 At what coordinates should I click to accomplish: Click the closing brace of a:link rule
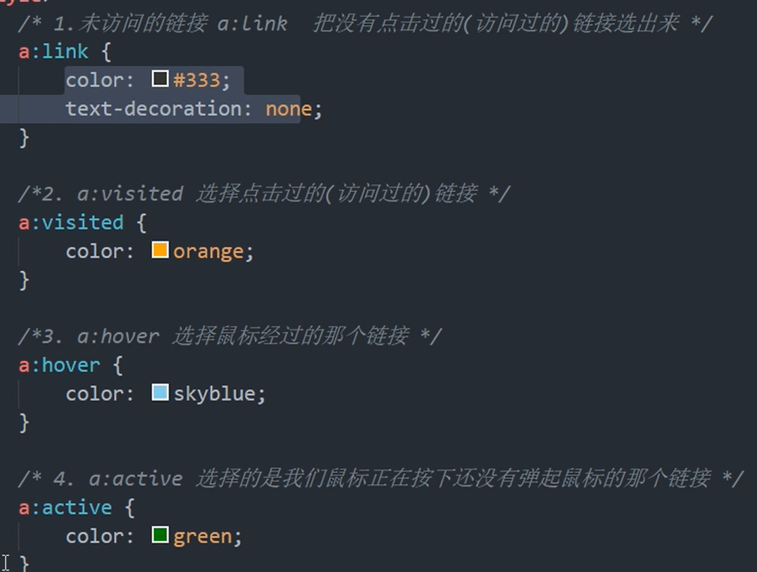[25, 137]
